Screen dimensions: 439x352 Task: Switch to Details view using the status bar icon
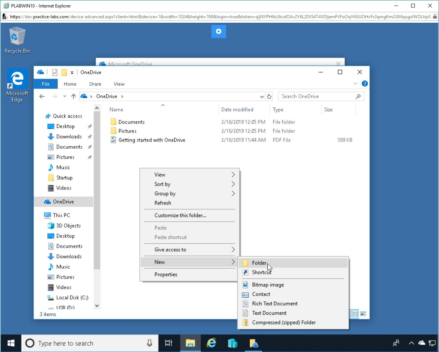click(354, 314)
